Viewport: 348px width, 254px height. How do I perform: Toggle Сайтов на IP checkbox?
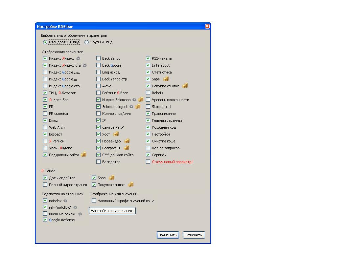tap(98, 127)
